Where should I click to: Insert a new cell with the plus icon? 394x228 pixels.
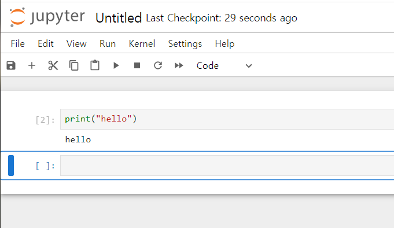(x=32, y=65)
